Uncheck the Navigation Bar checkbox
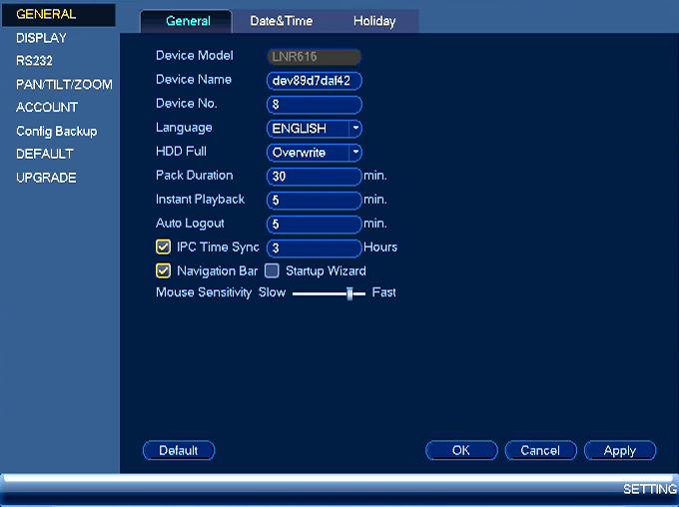Screen dimensions: 679x507 [x=163, y=270]
